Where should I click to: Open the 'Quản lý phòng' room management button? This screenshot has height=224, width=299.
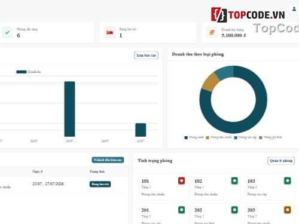click(x=281, y=161)
